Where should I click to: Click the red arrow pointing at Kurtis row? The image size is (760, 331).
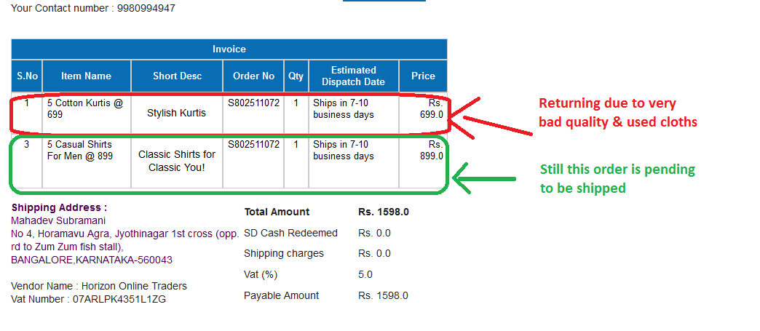[494, 116]
